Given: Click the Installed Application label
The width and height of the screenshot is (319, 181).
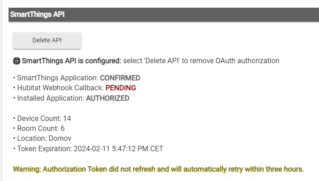Looking at the screenshot, I should pos(51,98).
